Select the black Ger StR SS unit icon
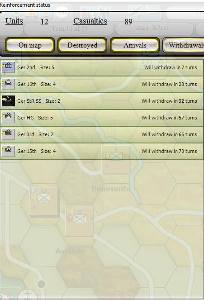Viewport: 204px width, 300px height. point(8,101)
